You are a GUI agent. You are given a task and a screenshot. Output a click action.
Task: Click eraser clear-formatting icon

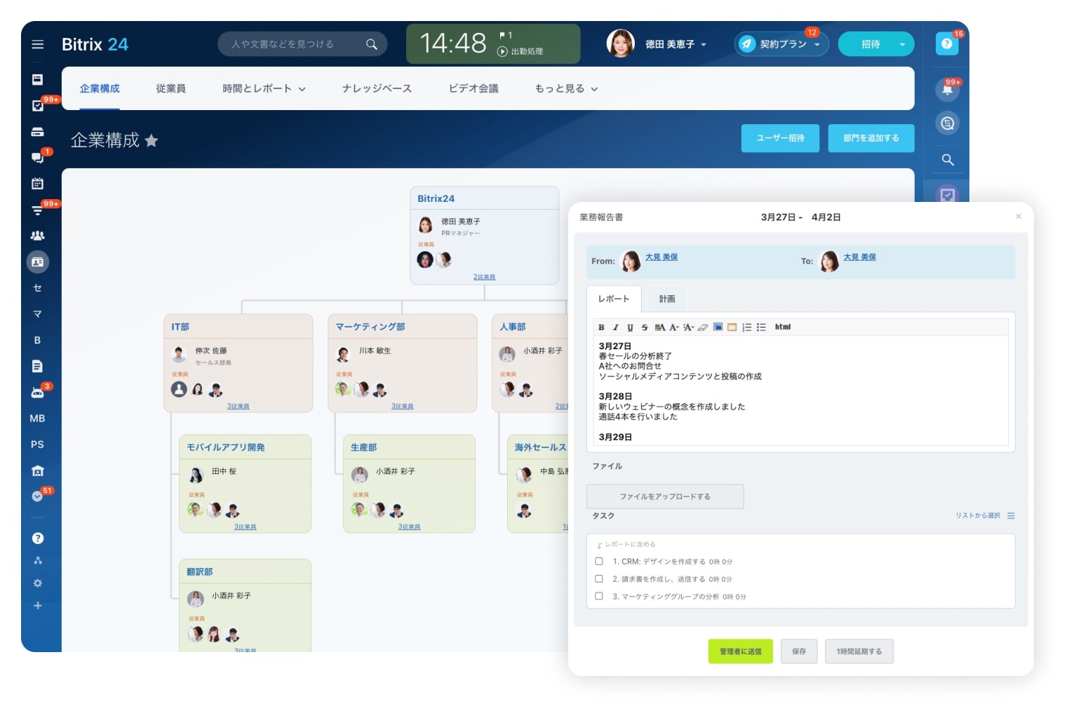coord(702,327)
